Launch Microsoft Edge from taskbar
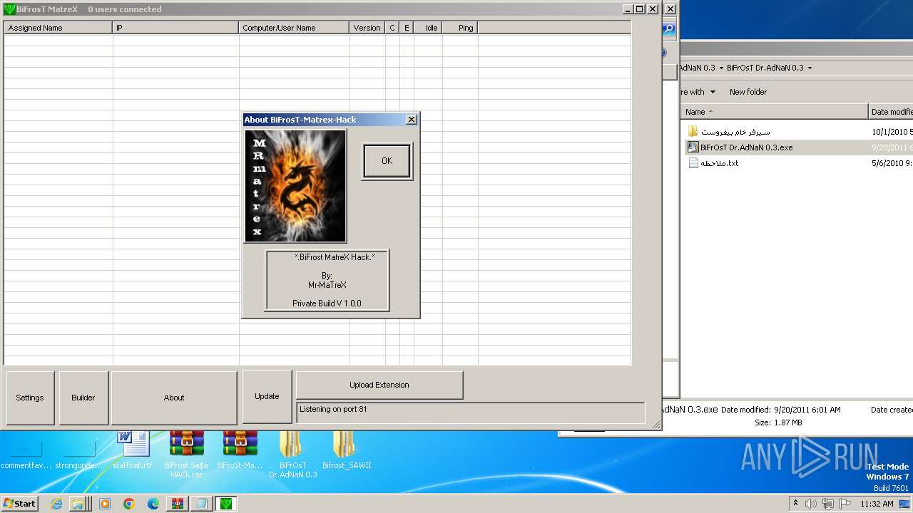 tap(153, 504)
